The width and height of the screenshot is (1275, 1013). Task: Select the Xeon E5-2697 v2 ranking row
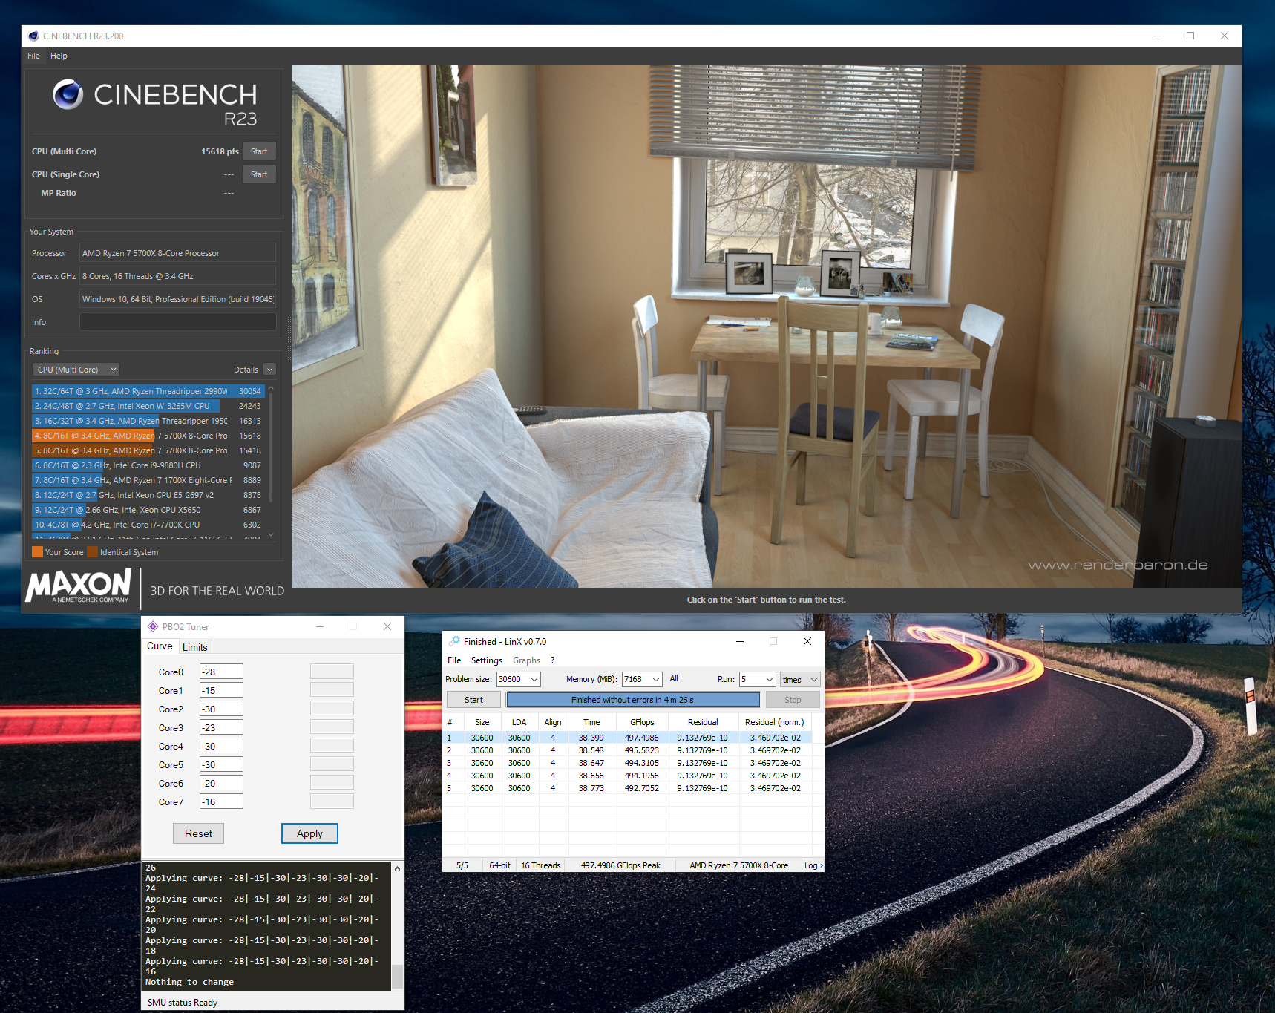[x=148, y=495]
